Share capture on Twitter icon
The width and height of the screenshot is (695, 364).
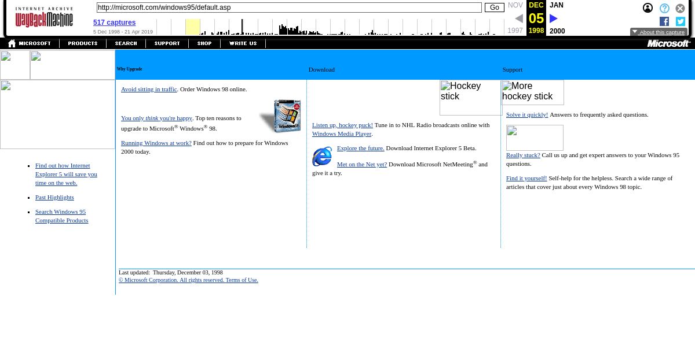click(x=681, y=21)
